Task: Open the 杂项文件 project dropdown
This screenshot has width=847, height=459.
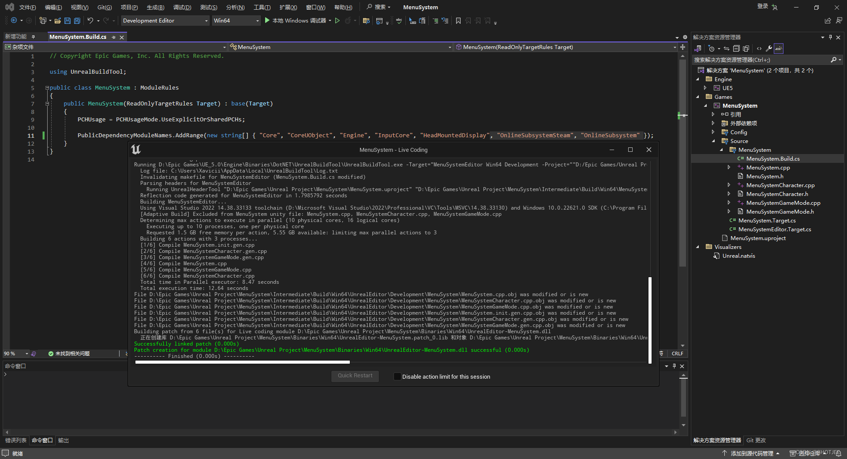Action: click(115, 47)
